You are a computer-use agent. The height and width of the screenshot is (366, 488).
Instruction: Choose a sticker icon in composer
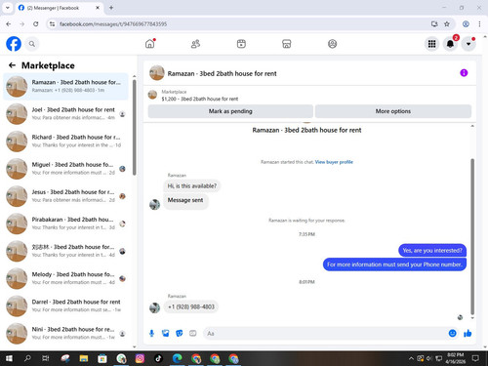pyautogui.click(x=180, y=333)
